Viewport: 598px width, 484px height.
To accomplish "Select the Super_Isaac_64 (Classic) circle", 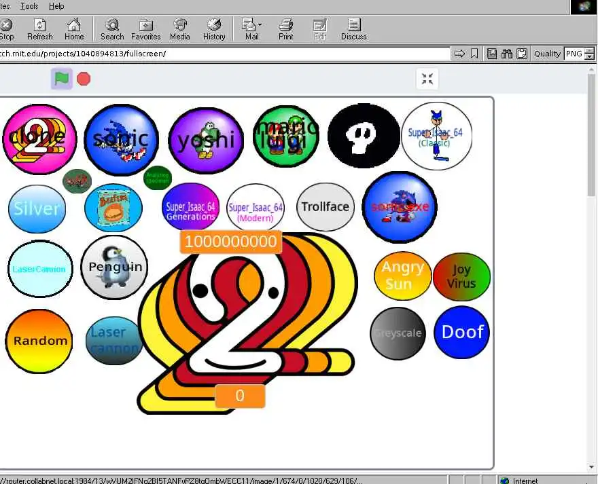I will point(436,136).
